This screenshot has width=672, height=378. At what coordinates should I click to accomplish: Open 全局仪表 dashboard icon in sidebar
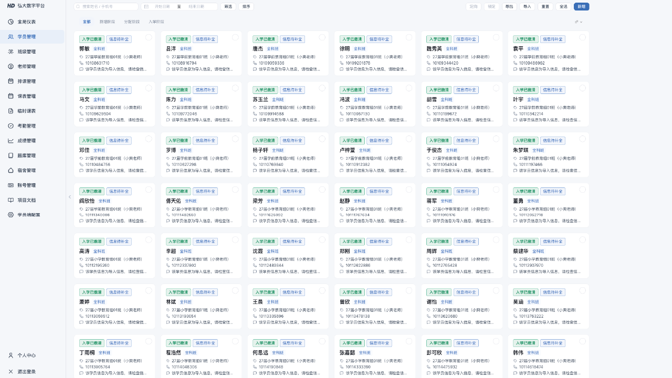[x=10, y=22]
